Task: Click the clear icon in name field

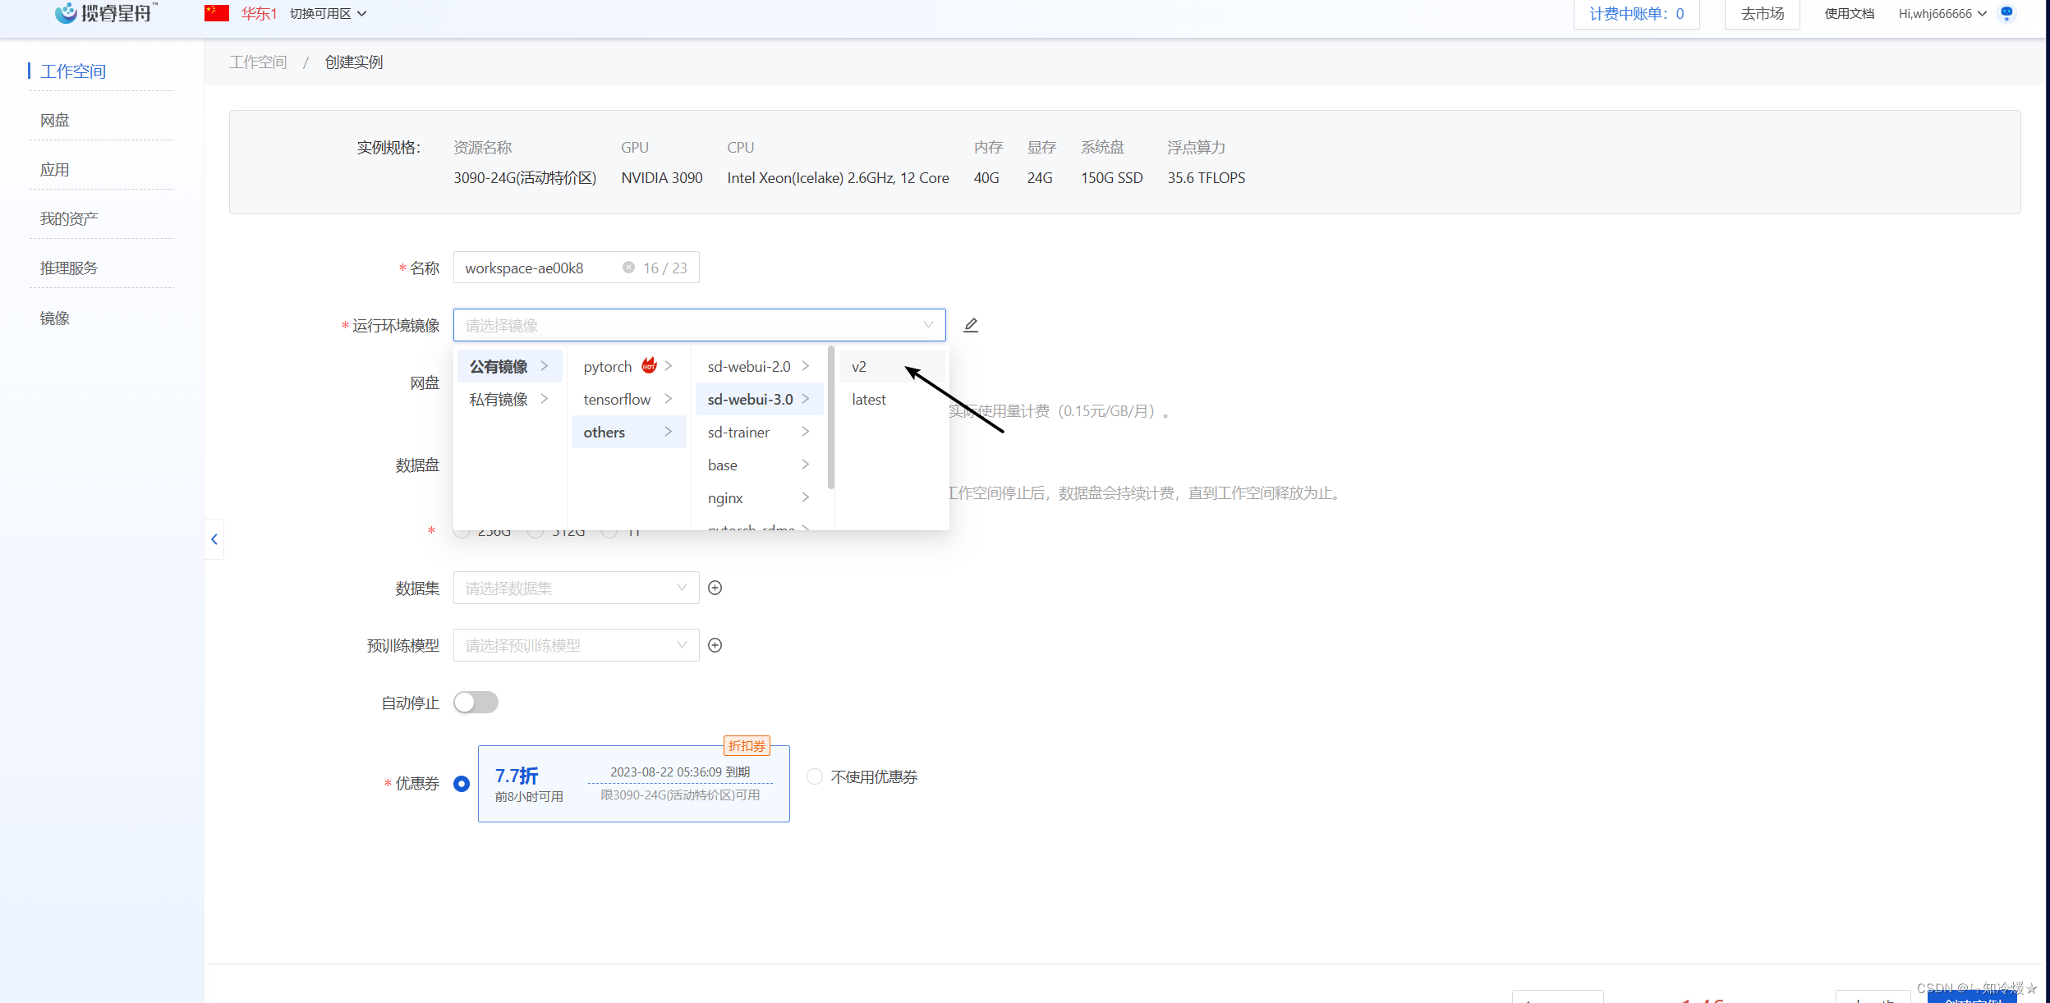Action: (628, 268)
